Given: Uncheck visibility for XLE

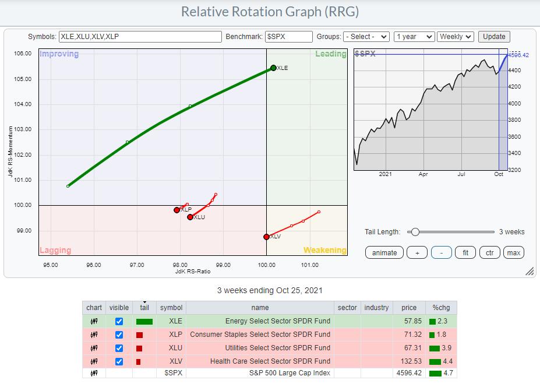Looking at the screenshot, I should pos(119,321).
